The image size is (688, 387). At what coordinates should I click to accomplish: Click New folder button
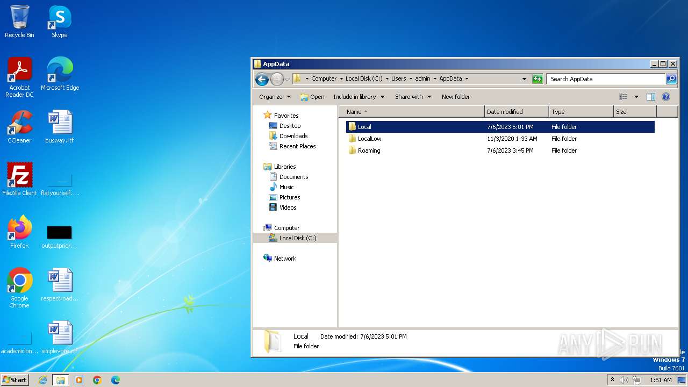point(456,97)
